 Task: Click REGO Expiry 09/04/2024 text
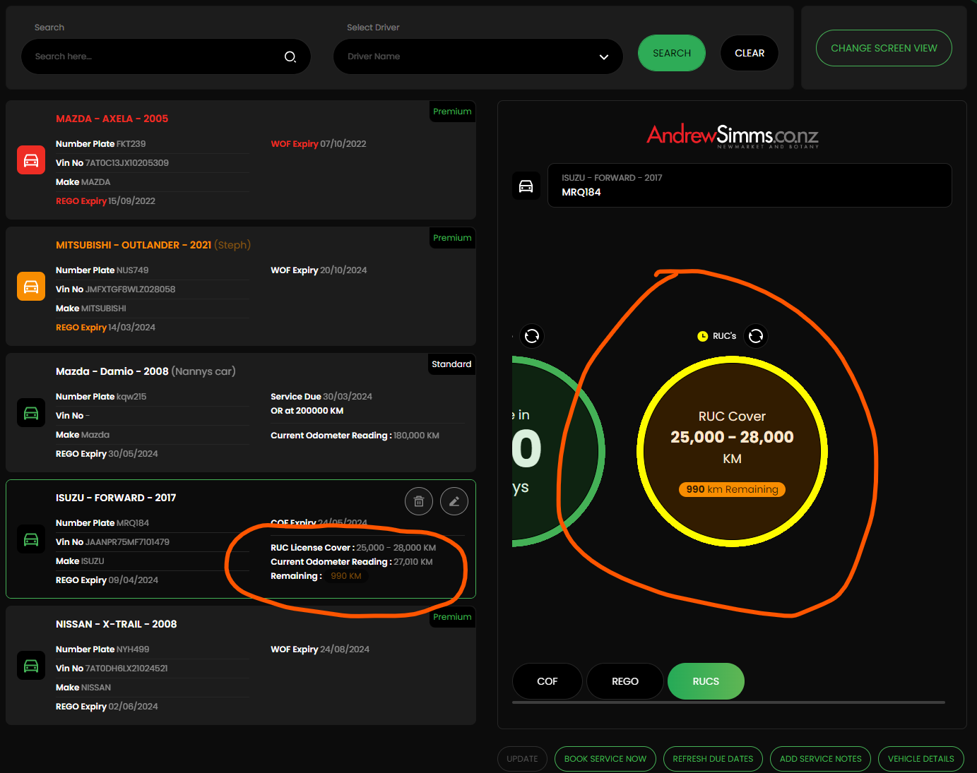107,580
